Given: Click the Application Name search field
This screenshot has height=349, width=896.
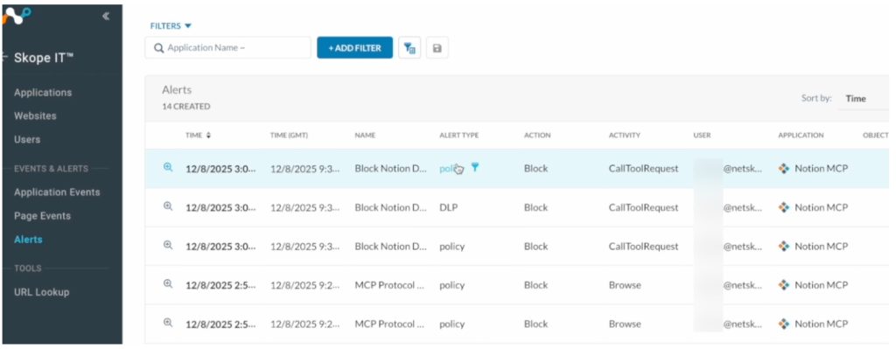Looking at the screenshot, I should (x=228, y=48).
